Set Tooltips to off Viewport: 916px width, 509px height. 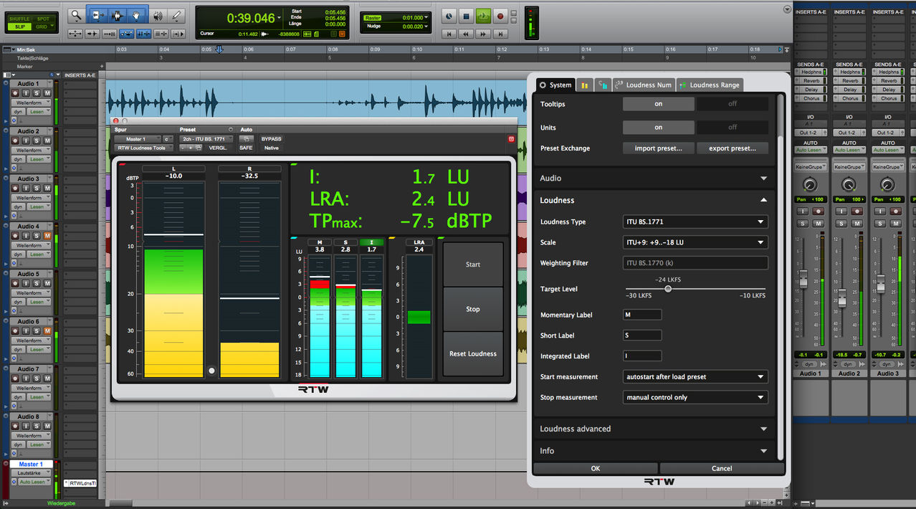733,104
